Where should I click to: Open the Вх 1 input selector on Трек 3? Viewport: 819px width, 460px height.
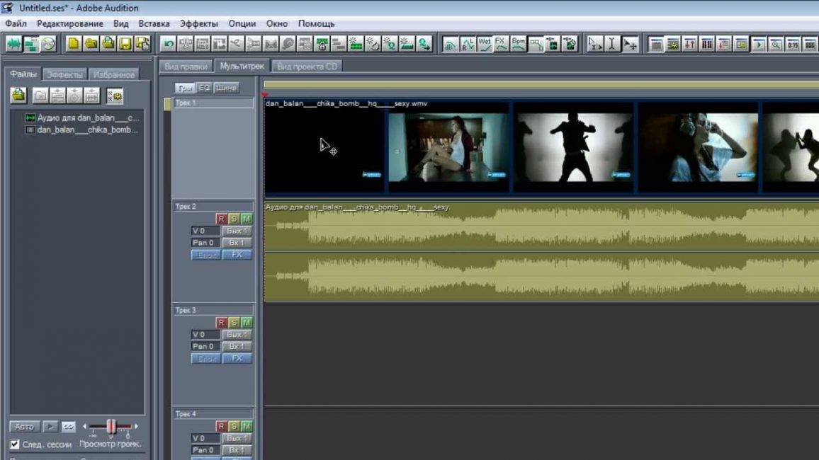pyautogui.click(x=237, y=346)
